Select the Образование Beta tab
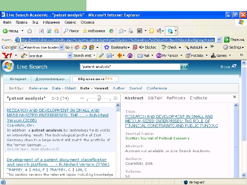Viewport: 247px width, 185px height. 95,79
